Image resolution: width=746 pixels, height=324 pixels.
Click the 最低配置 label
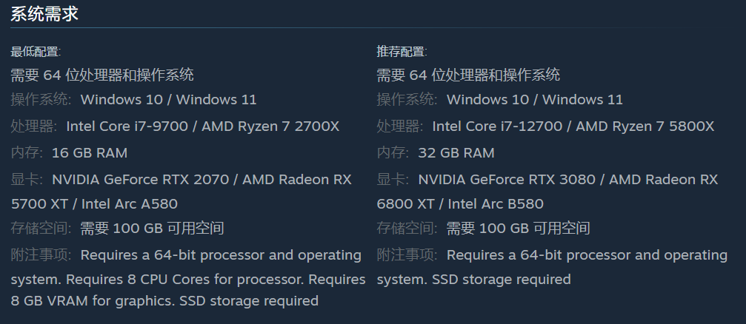point(35,51)
